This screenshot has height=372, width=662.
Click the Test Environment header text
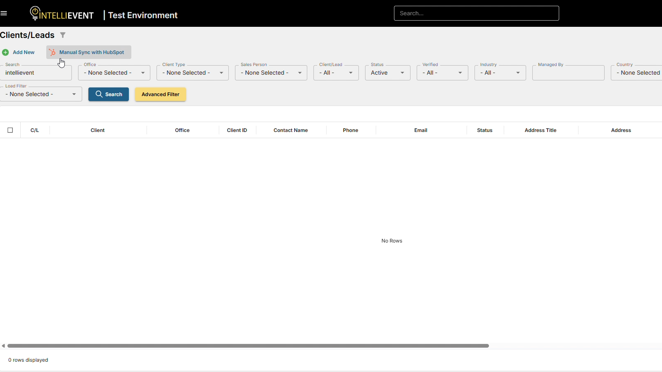[x=143, y=15]
